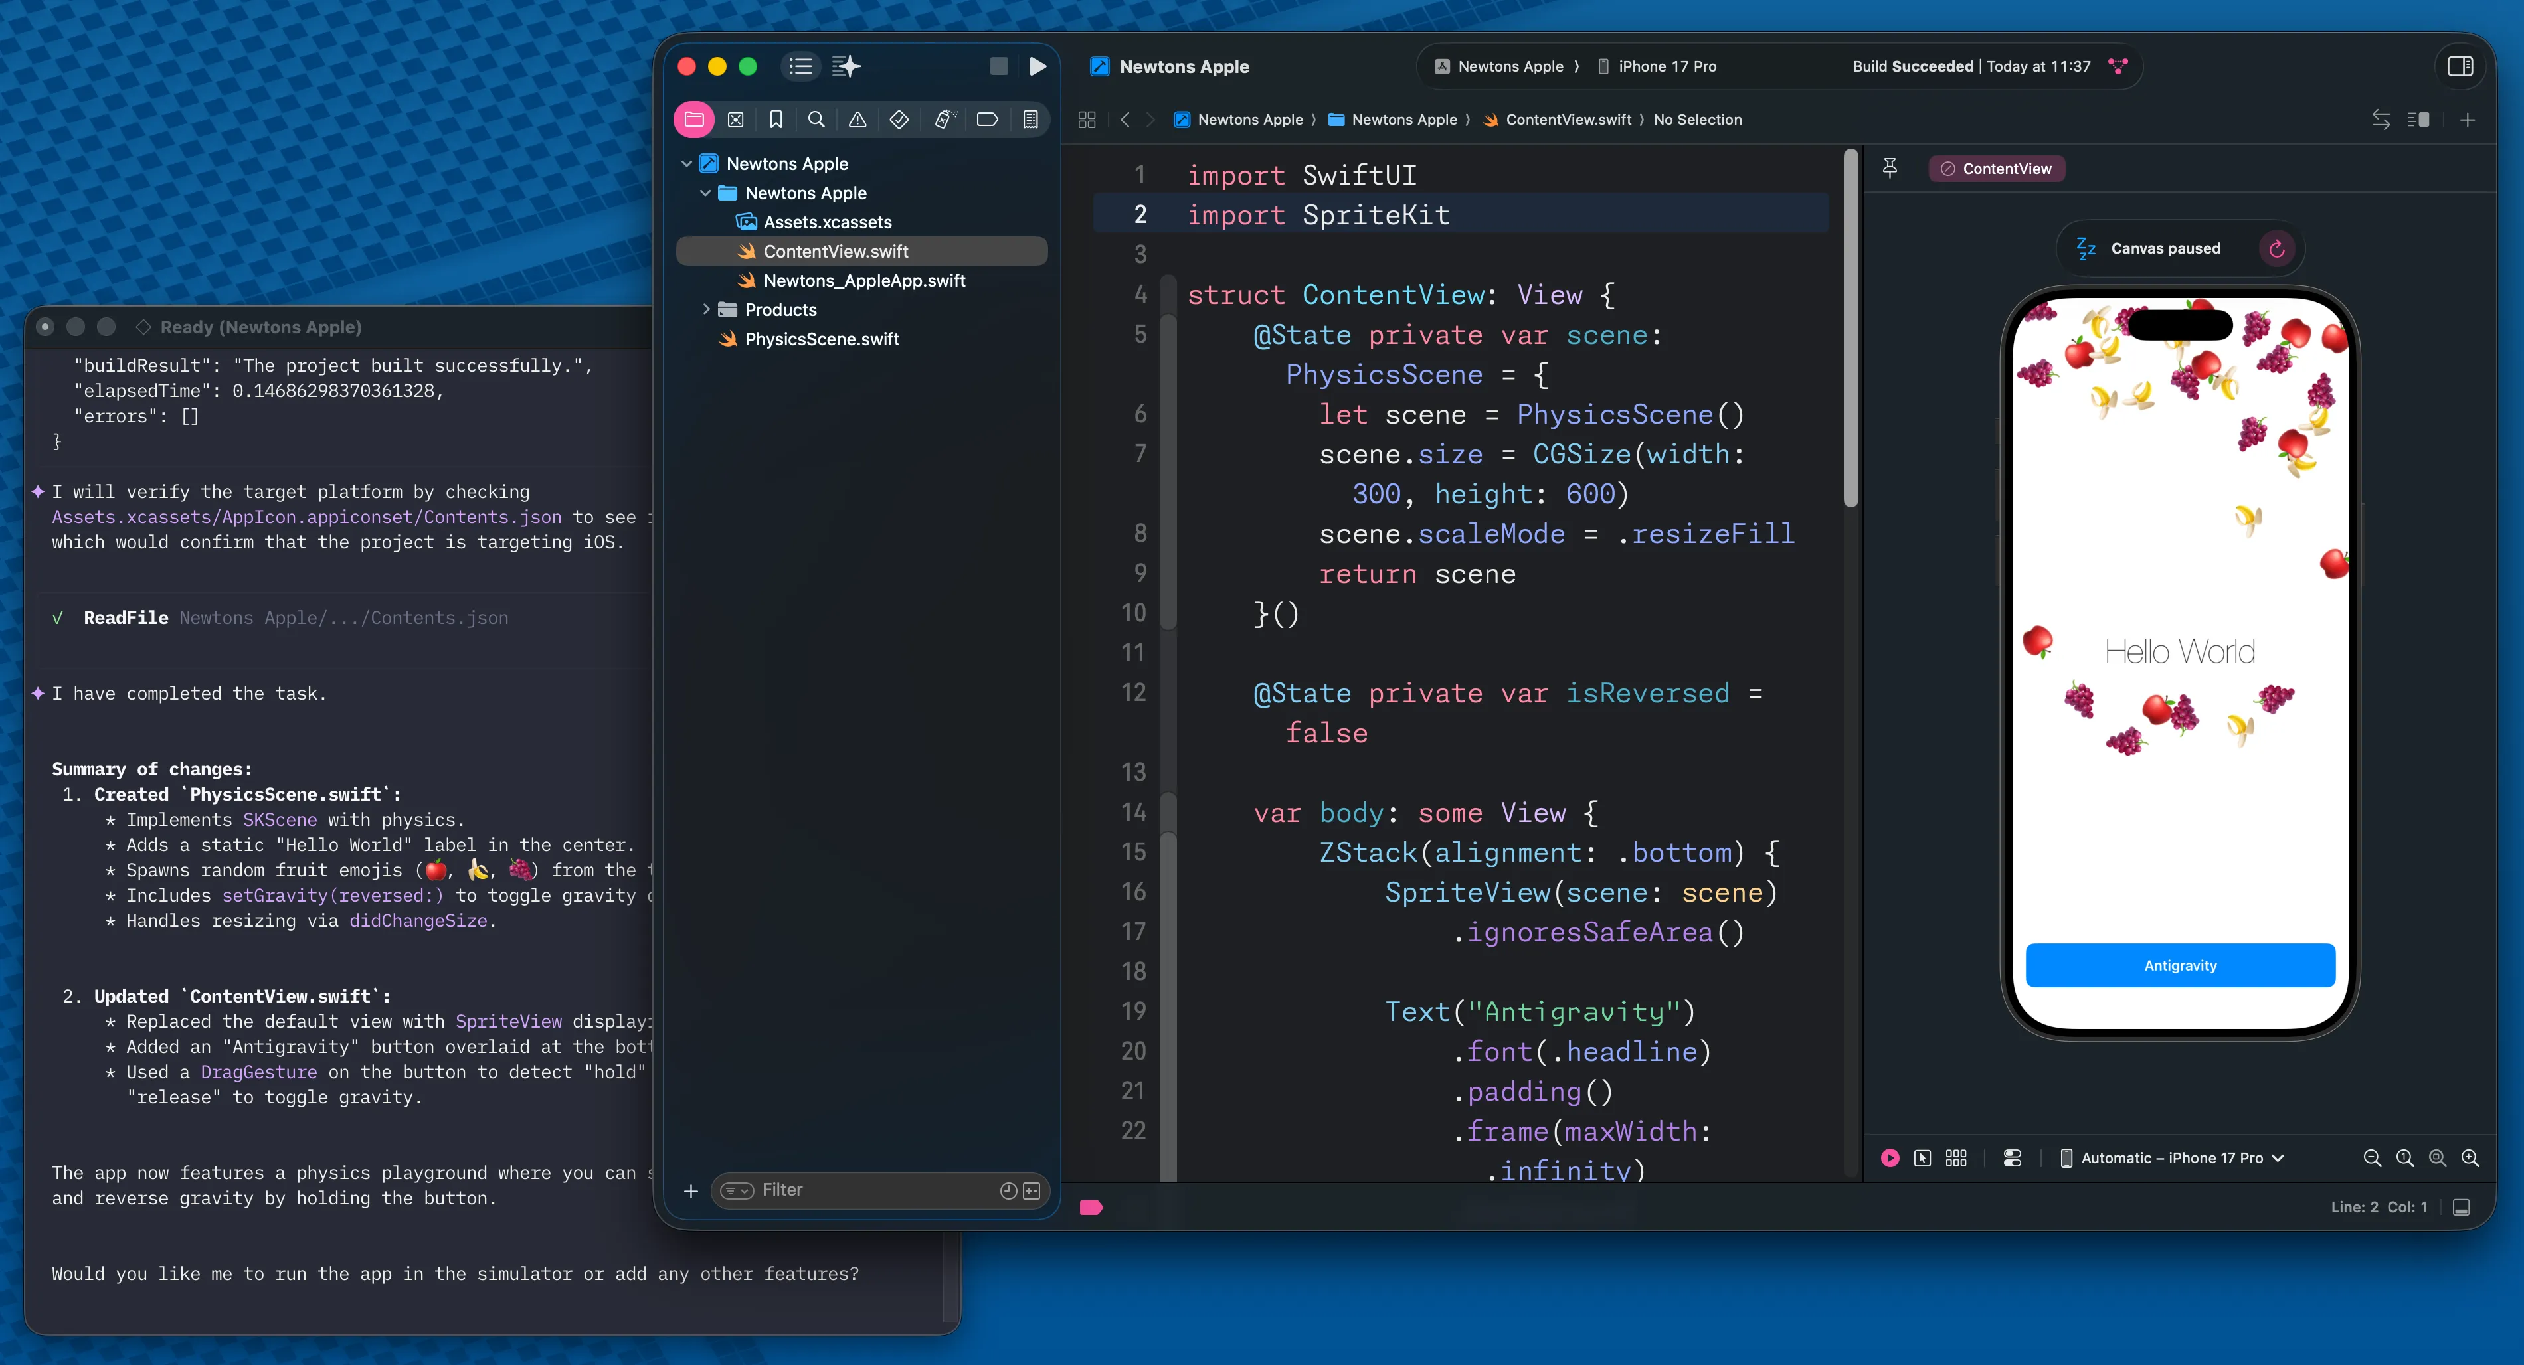Open the Source Control navigator

coord(736,120)
